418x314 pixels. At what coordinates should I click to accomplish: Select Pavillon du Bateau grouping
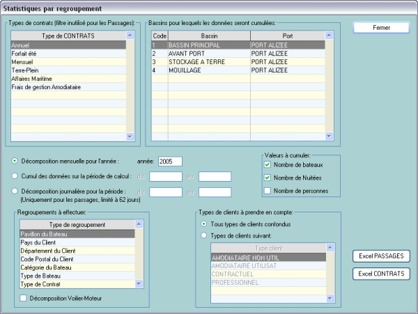77,234
